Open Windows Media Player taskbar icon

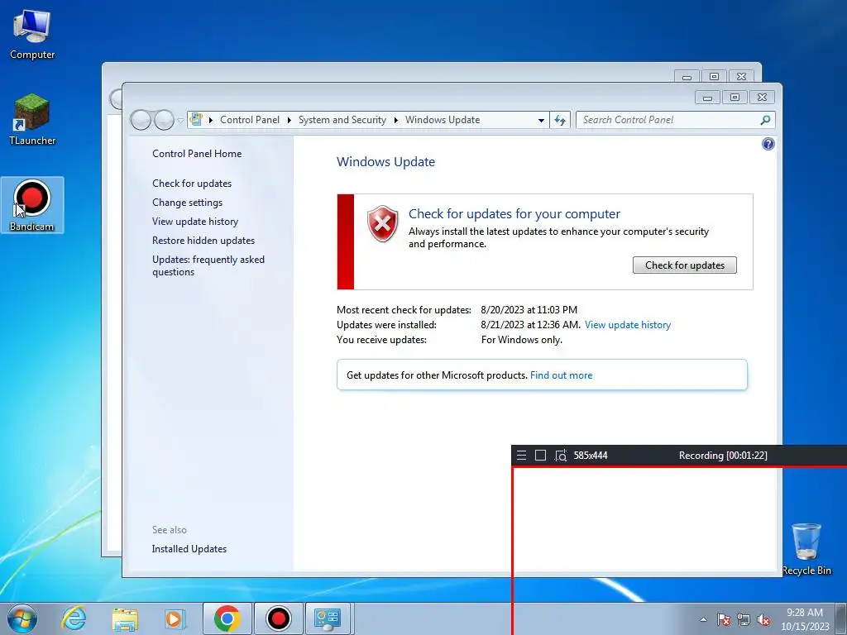click(175, 618)
